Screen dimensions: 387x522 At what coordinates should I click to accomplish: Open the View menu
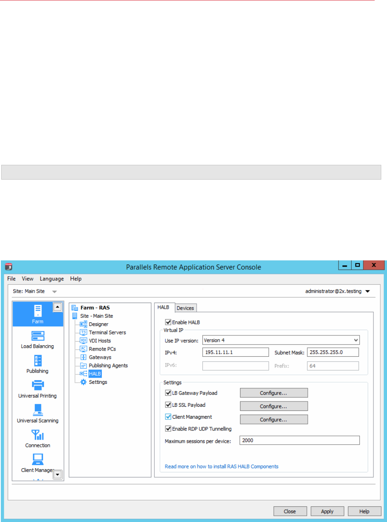[x=28, y=279]
